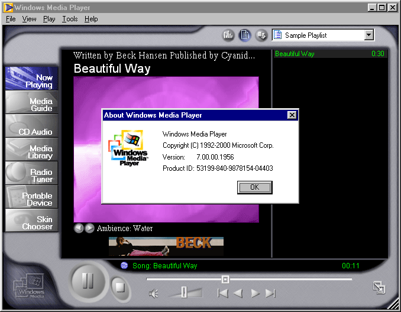Screen dimensions: 401x312
Task: Switch to compact mode icon
Action: (x=379, y=287)
